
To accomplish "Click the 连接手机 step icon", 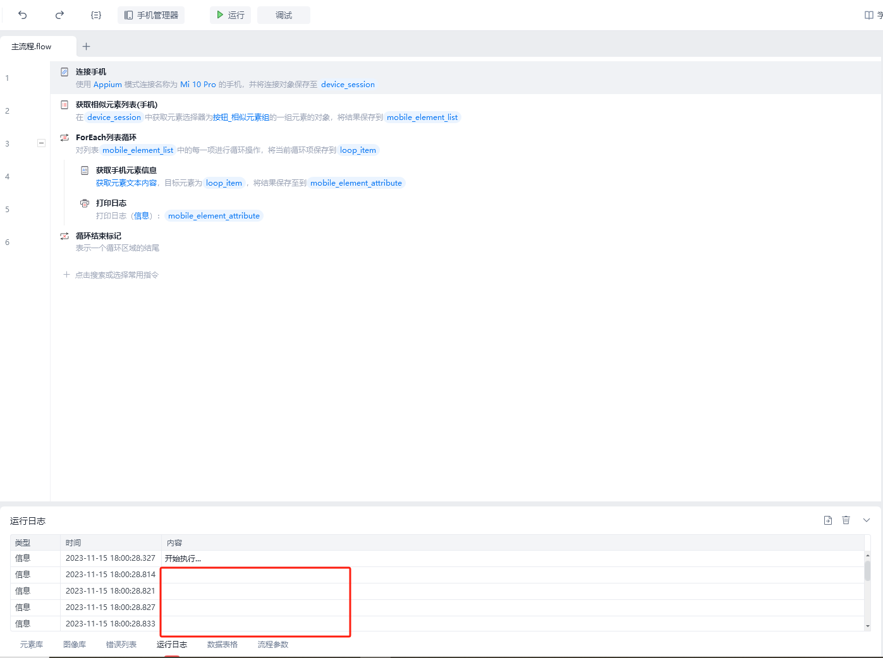I will click(x=64, y=72).
